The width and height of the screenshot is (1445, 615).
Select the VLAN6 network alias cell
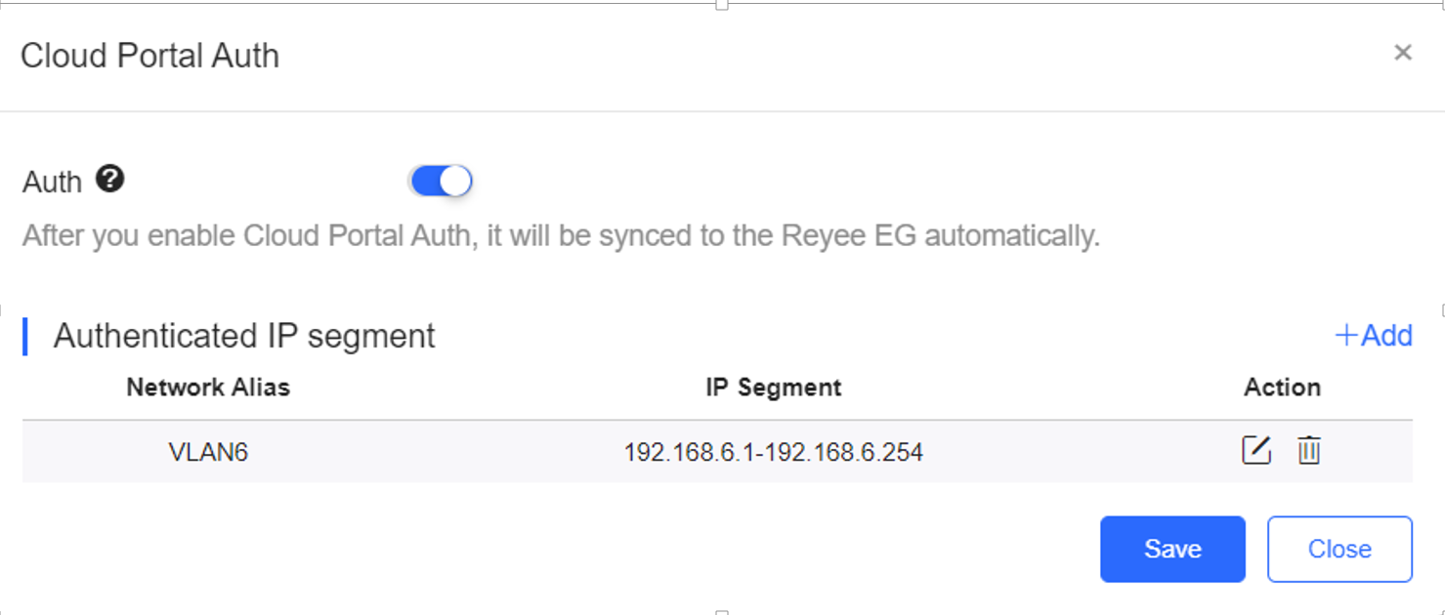point(208,452)
